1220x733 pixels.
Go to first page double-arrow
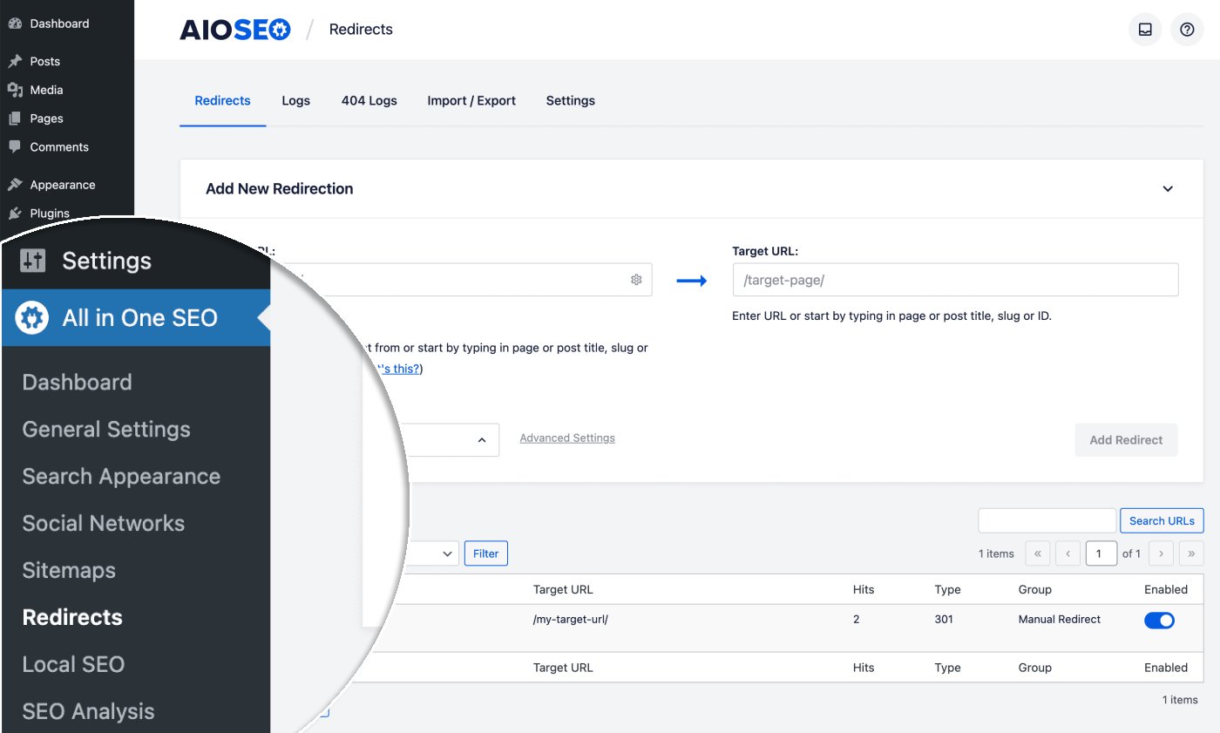(x=1038, y=553)
